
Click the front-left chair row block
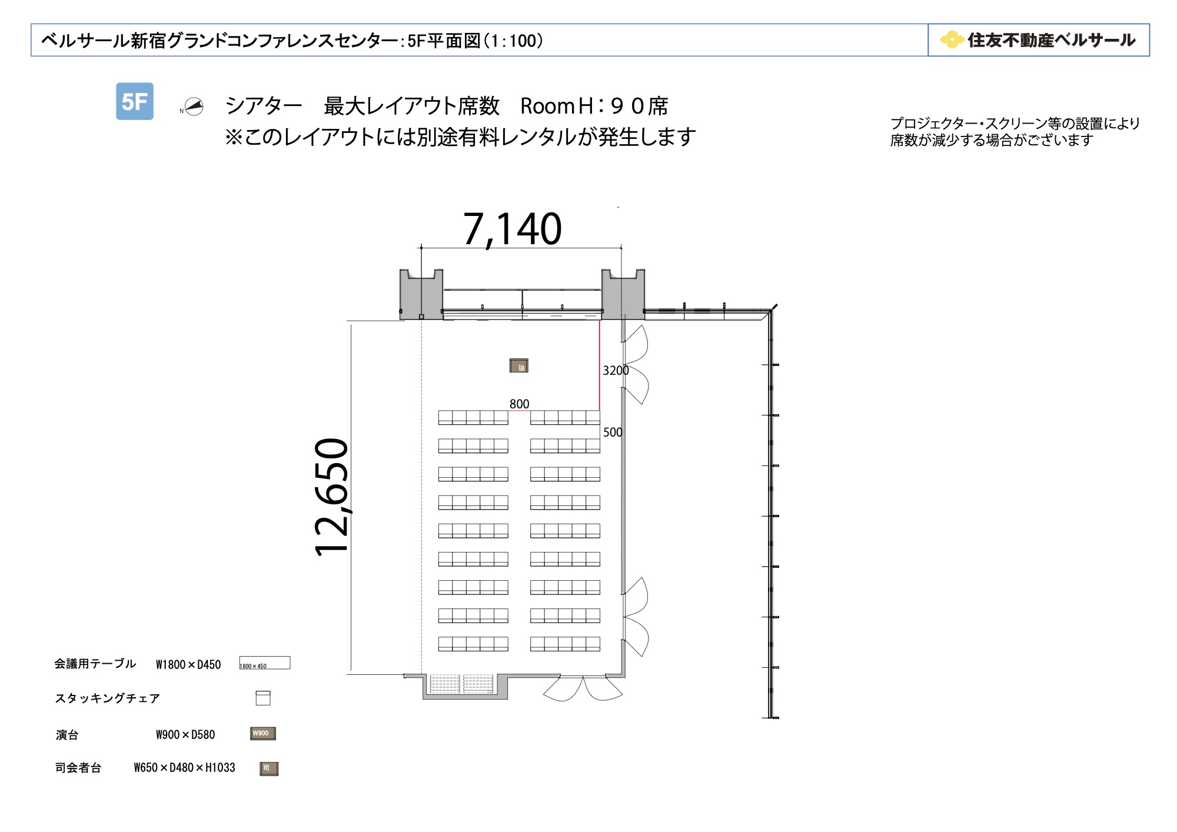[x=473, y=417]
